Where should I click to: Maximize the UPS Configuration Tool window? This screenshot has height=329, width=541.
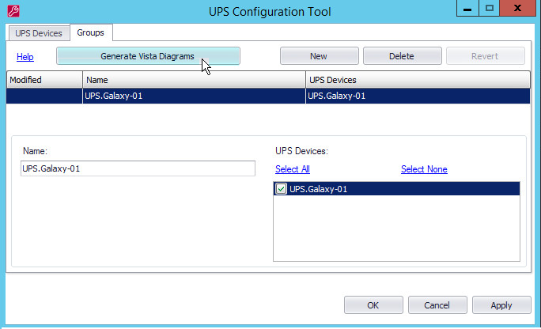[x=490, y=9]
